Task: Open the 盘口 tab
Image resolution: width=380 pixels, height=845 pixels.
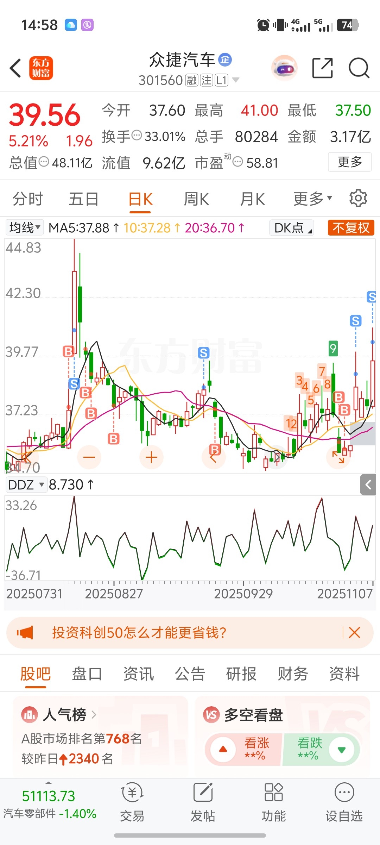Action: [x=87, y=674]
